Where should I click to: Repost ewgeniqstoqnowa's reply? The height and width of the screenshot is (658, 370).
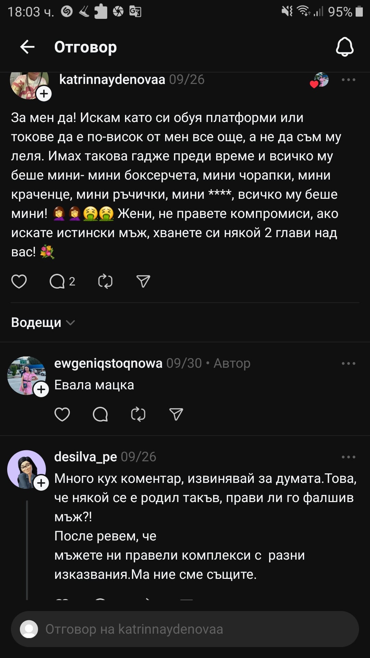click(138, 414)
